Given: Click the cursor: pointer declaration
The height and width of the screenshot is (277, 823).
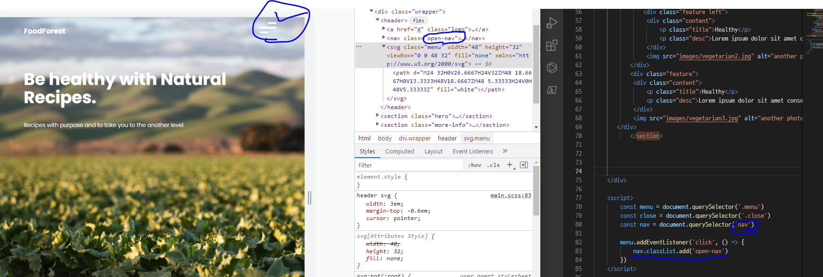Looking at the screenshot, I should click(393, 218).
